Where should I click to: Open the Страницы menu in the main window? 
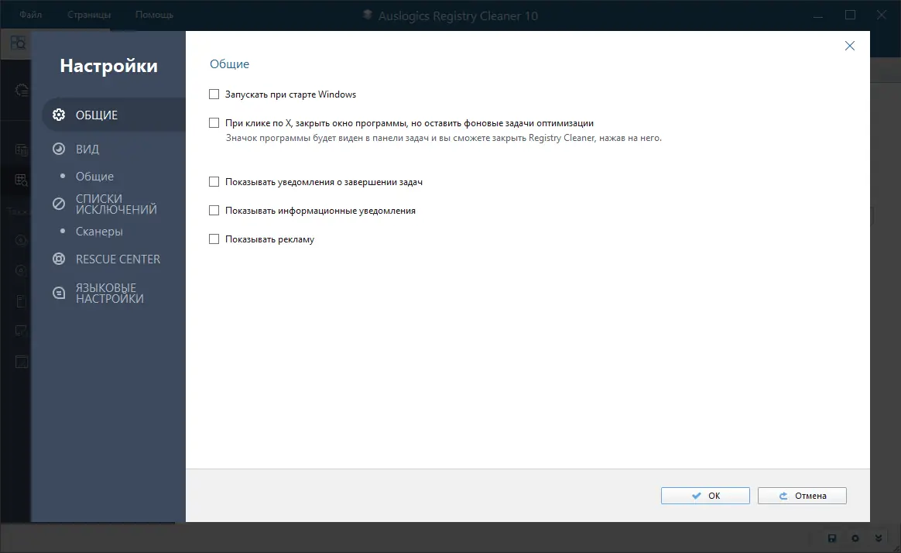(89, 15)
